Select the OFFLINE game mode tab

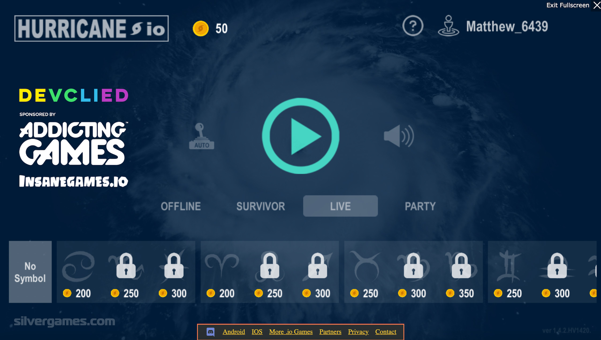pos(181,206)
